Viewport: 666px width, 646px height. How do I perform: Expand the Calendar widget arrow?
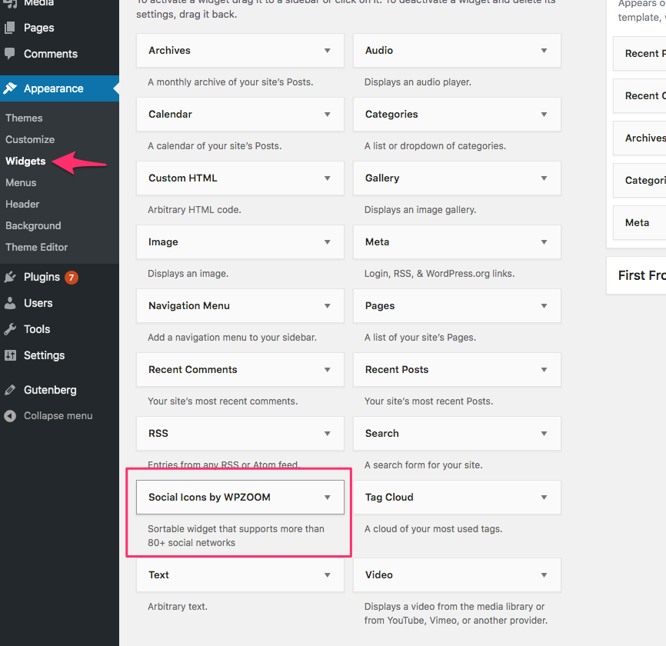(328, 115)
